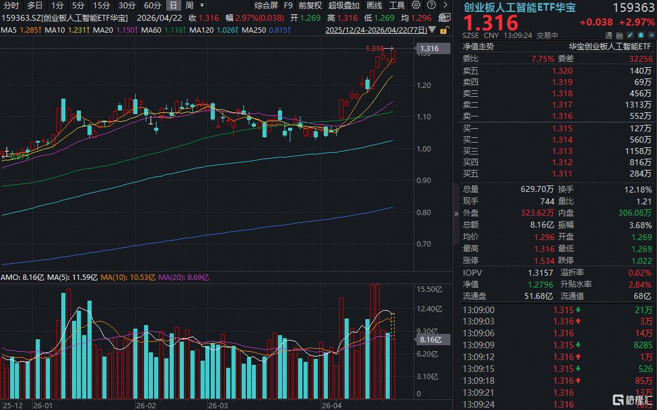Click the right chevron arrow in toolbar
The width and height of the screenshot is (657, 410).
click(445, 5)
